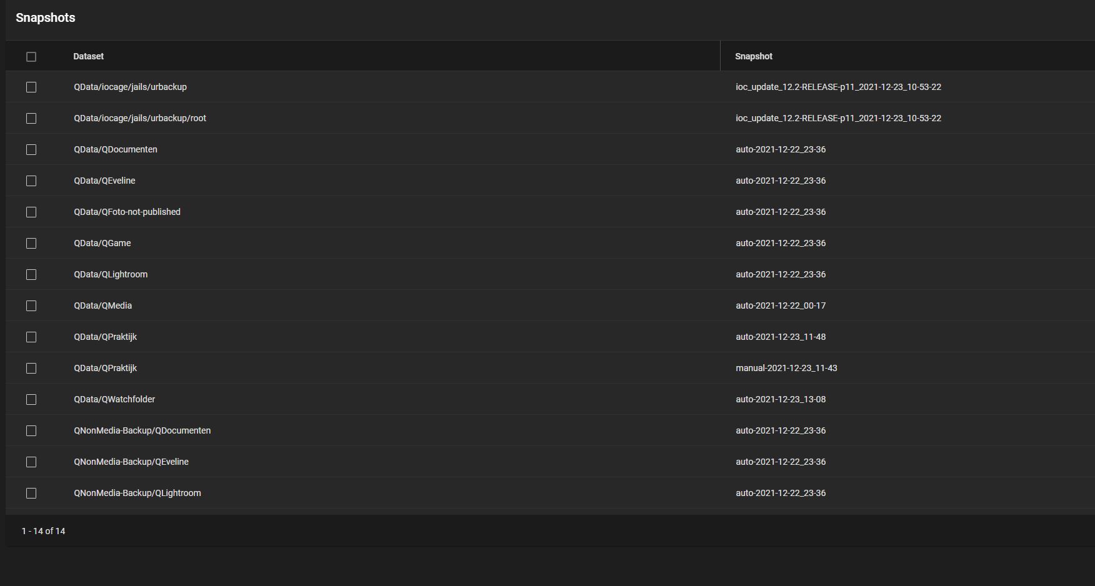Image resolution: width=1095 pixels, height=586 pixels.
Task: Select QNonMedia-Backup/QEveline dataset text
Action: click(131, 462)
